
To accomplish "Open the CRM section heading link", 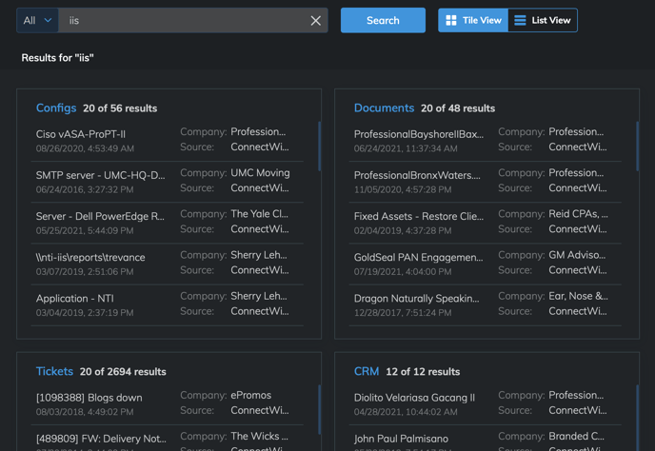I will pyautogui.click(x=367, y=371).
